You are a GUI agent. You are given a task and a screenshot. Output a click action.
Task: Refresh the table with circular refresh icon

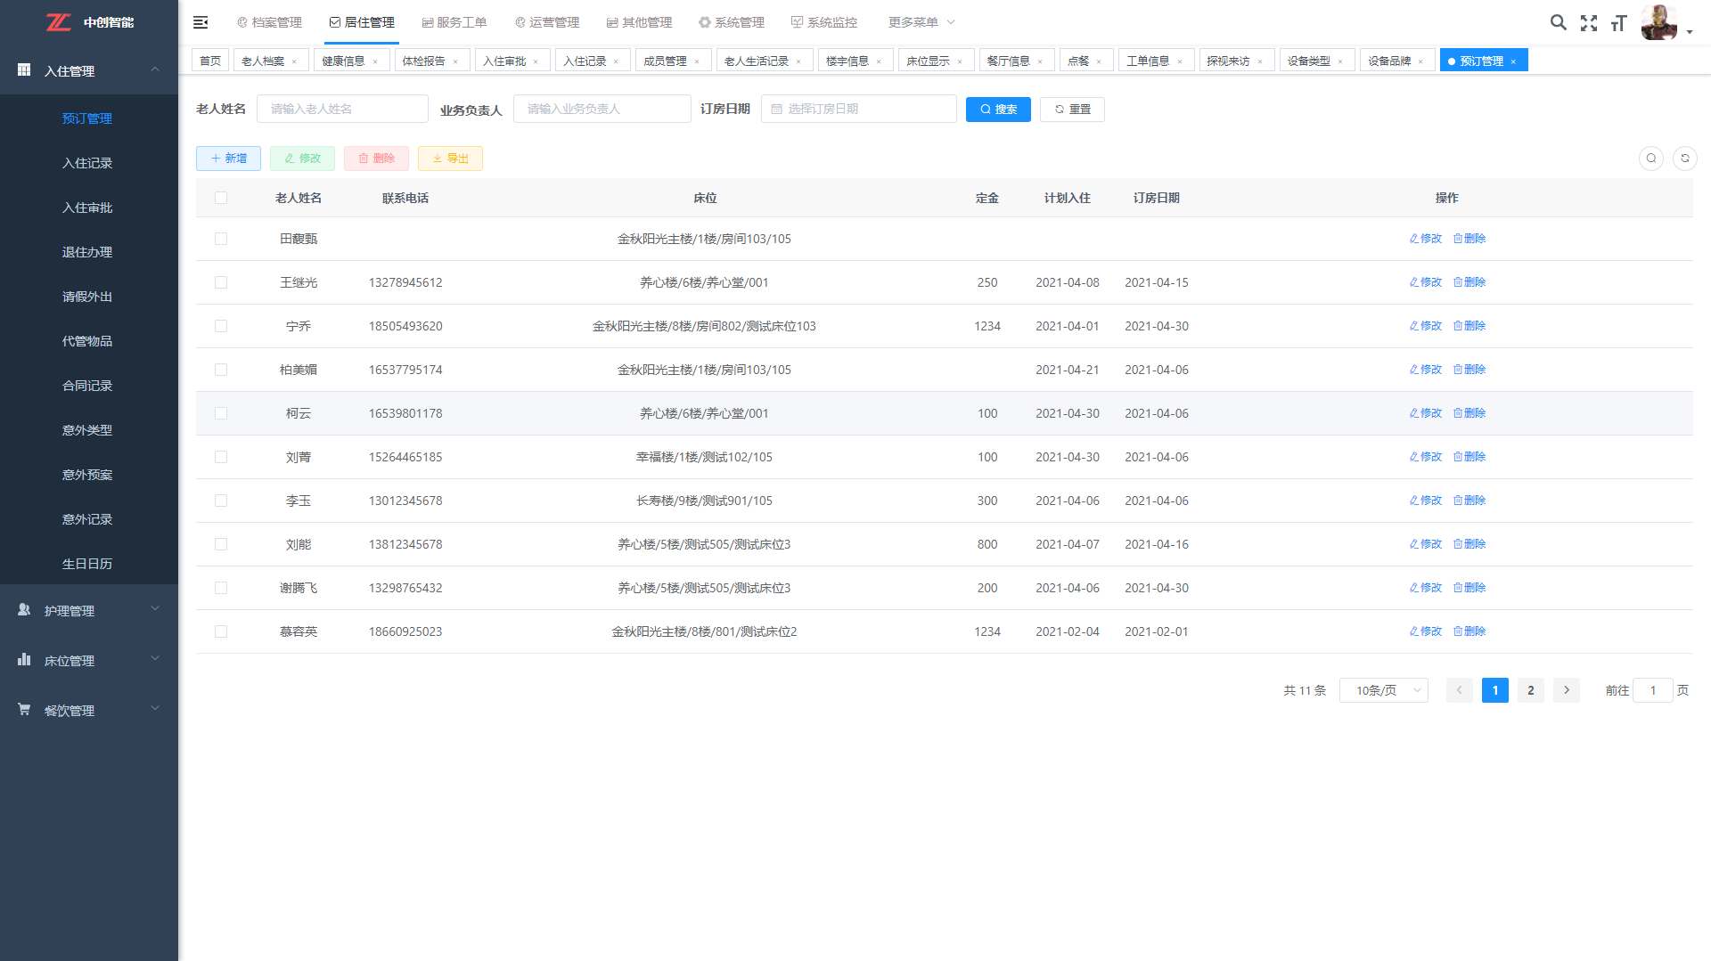click(x=1684, y=159)
